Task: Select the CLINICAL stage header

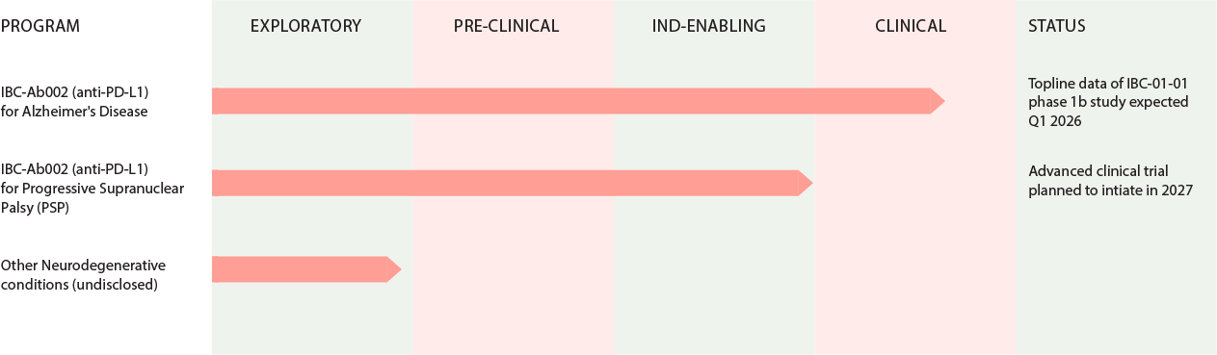Action: (x=911, y=27)
